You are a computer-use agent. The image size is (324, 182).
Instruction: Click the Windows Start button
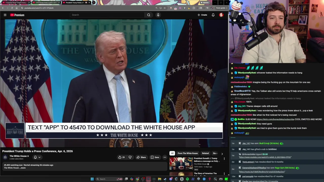tap(92, 179)
